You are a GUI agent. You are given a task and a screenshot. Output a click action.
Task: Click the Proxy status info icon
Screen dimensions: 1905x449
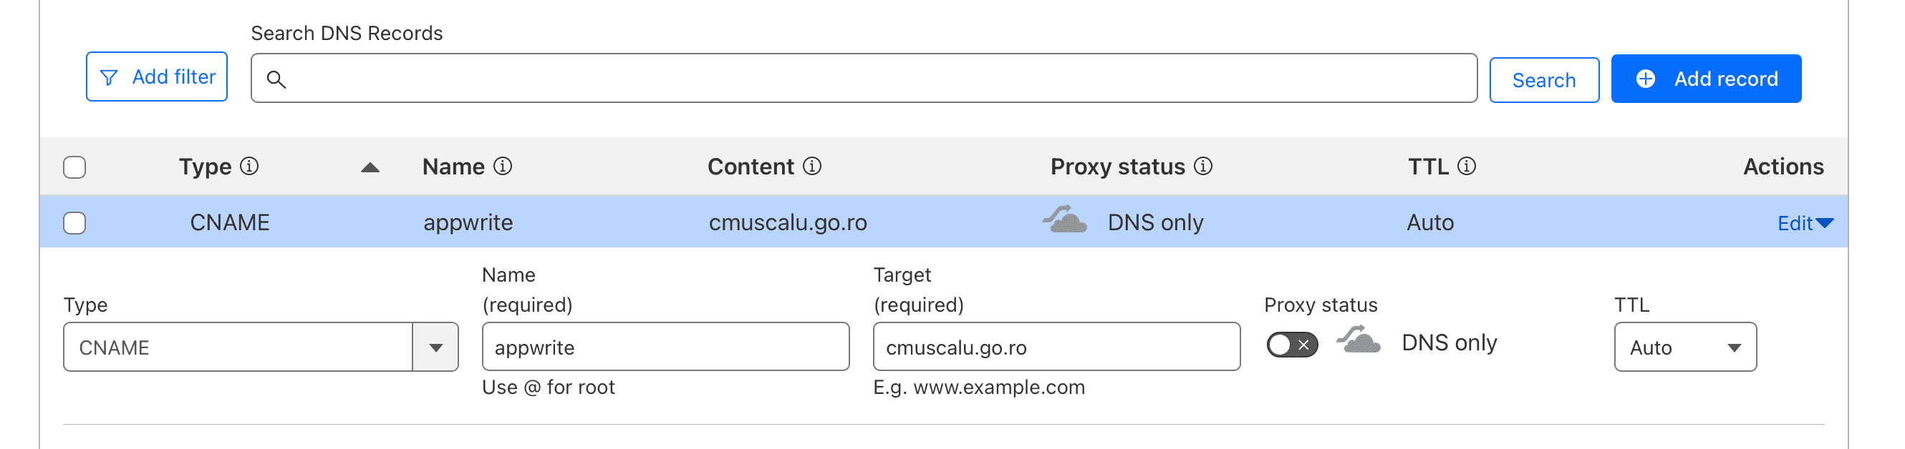point(1203,166)
